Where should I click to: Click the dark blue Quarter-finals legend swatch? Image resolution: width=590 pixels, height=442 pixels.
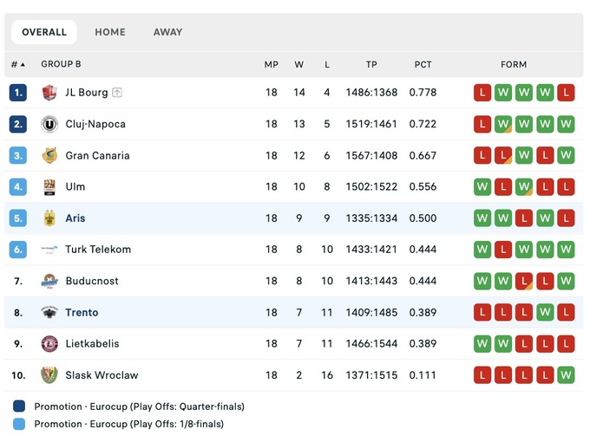tap(19, 406)
